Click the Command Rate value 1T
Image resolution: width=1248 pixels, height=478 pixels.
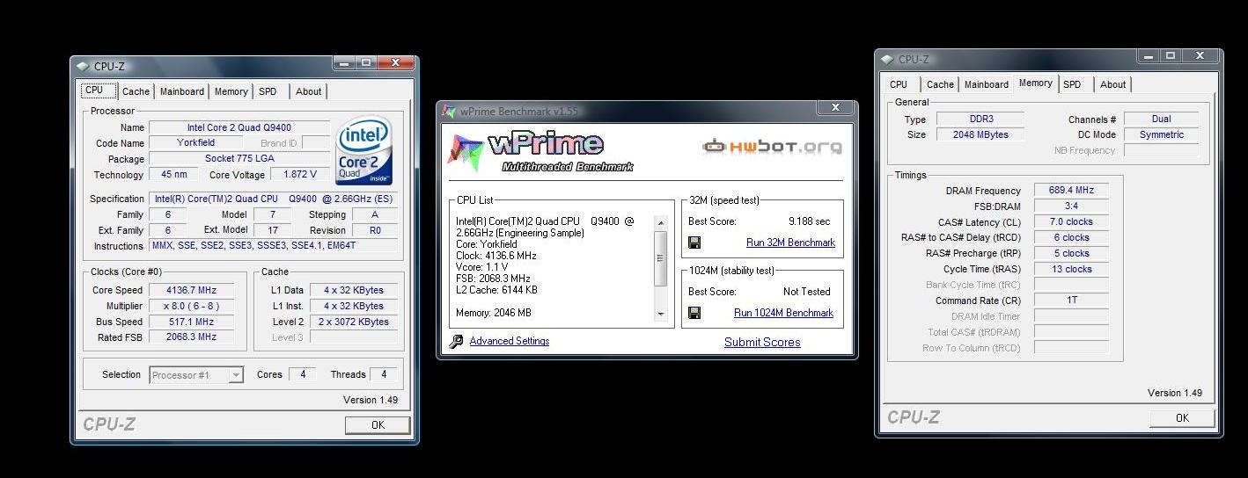[1071, 301]
